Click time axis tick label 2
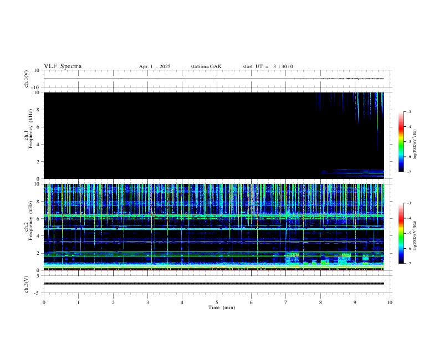This screenshot has width=439, height=339. pyautogui.click(x=113, y=302)
